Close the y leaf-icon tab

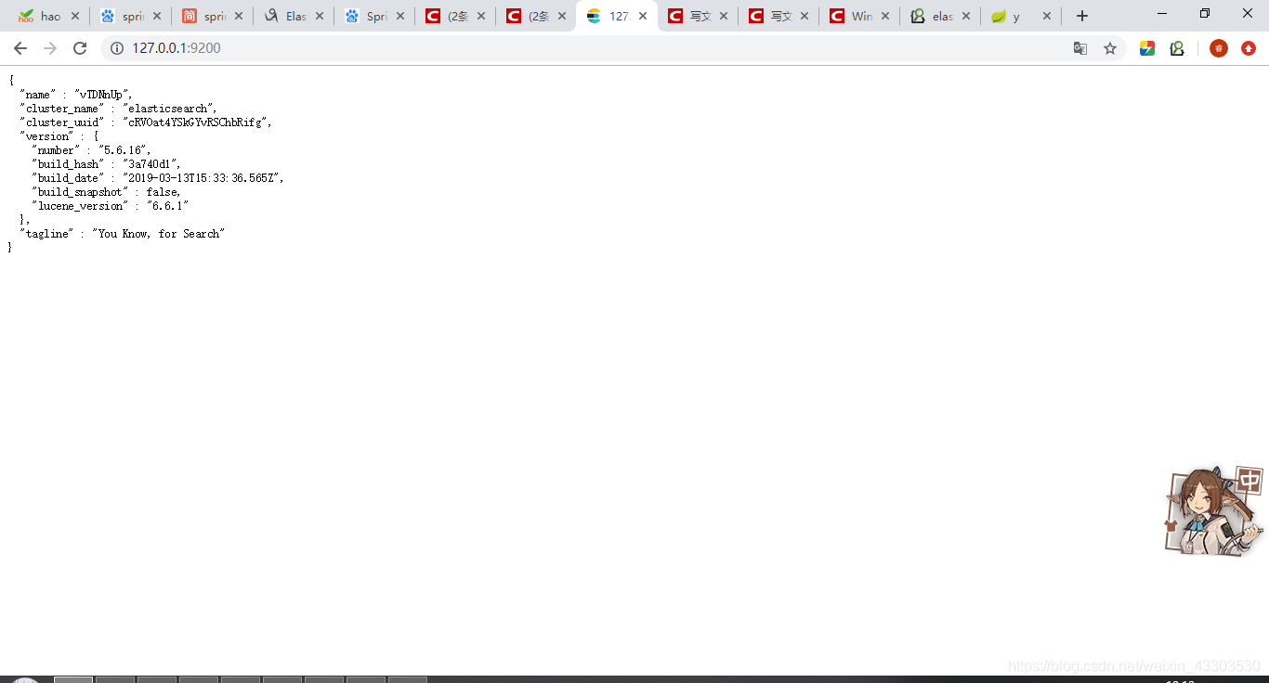[1047, 16]
